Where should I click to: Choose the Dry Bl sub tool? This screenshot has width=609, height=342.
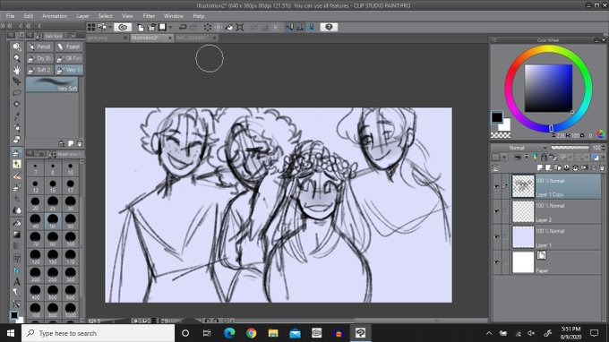point(40,58)
